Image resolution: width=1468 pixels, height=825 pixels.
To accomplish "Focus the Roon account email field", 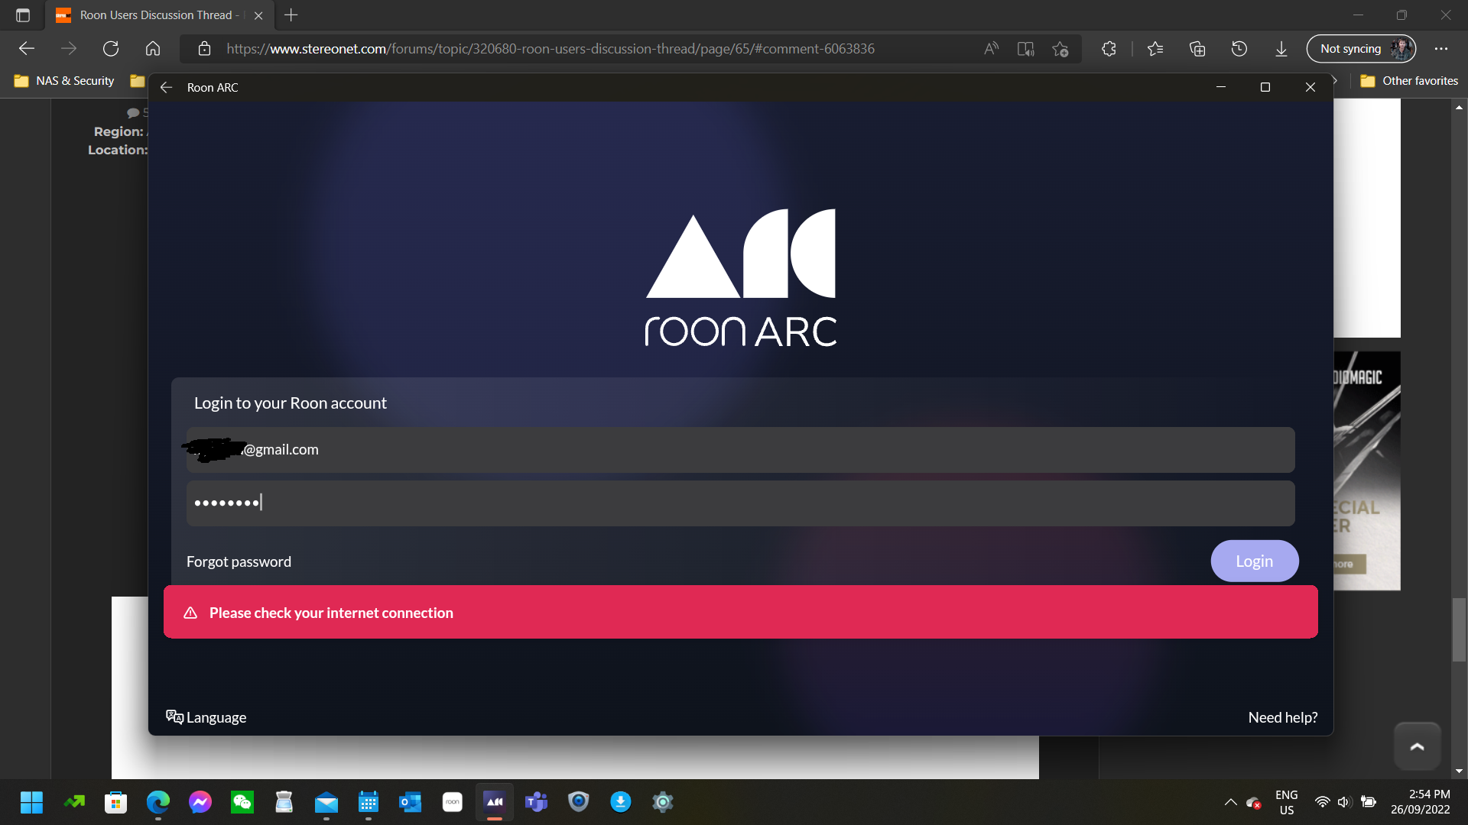I will 740,450.
